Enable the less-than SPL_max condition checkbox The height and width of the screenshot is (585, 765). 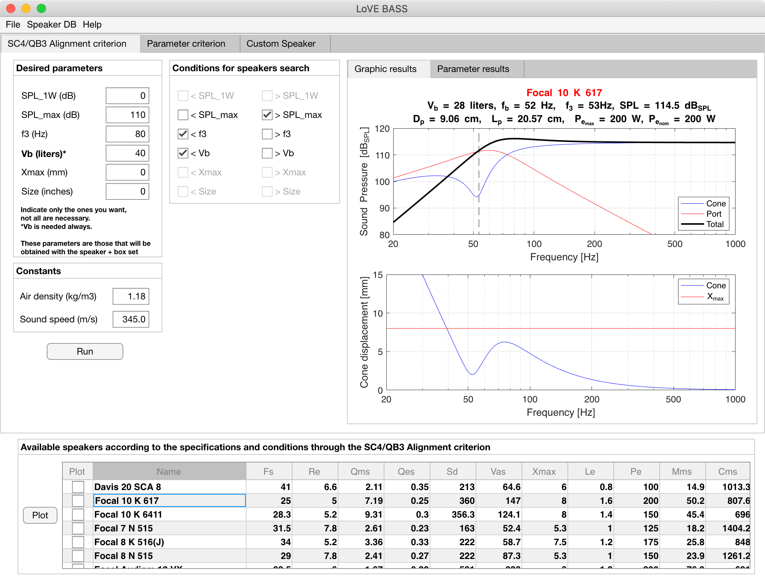[183, 115]
